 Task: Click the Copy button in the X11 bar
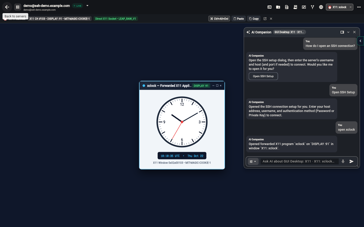pyautogui.click(x=254, y=19)
